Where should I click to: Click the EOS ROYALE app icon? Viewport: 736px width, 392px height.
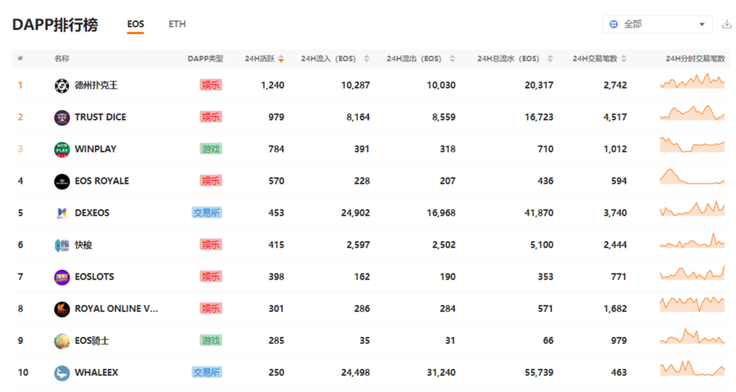click(x=62, y=181)
